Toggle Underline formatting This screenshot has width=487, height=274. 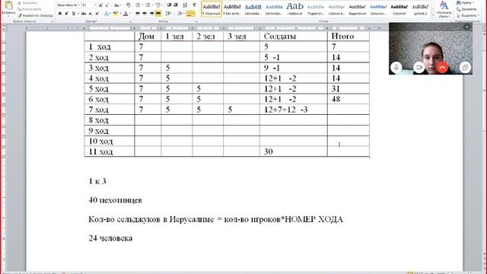(x=74, y=14)
